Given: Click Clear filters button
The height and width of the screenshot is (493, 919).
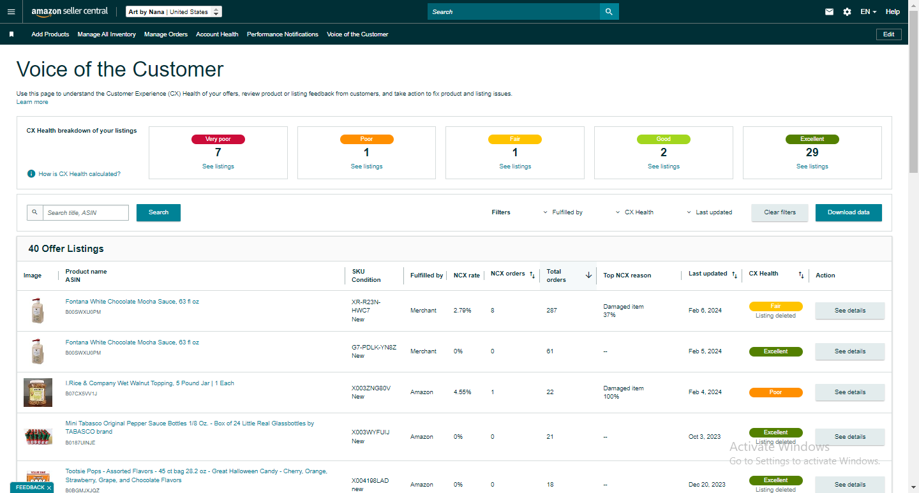Looking at the screenshot, I should pos(780,212).
